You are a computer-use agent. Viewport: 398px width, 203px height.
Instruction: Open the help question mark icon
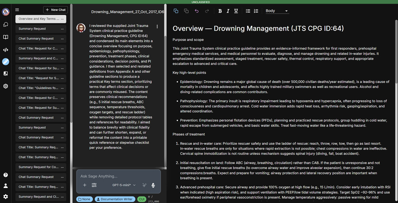coord(6,175)
